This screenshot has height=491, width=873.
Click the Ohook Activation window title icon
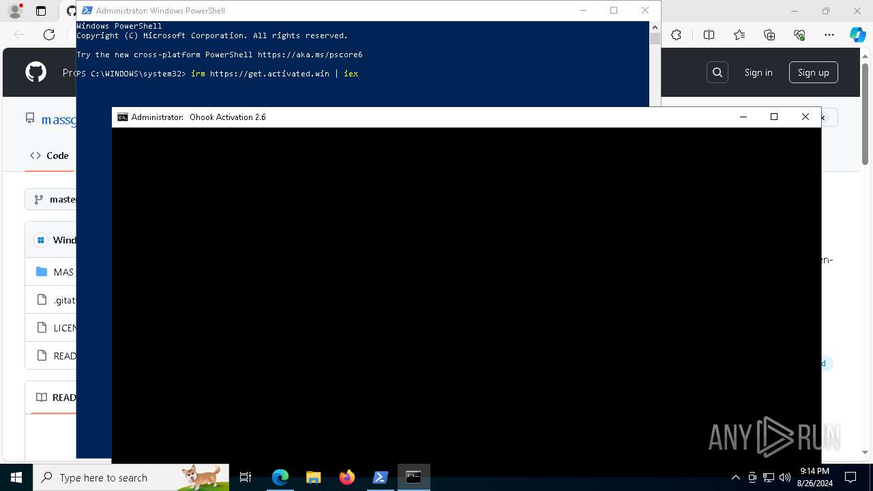click(x=123, y=117)
